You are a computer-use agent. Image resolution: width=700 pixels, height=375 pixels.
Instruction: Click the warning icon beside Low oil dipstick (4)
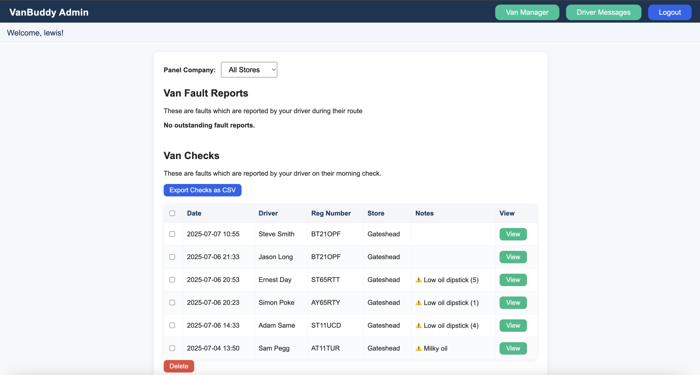[x=418, y=325]
